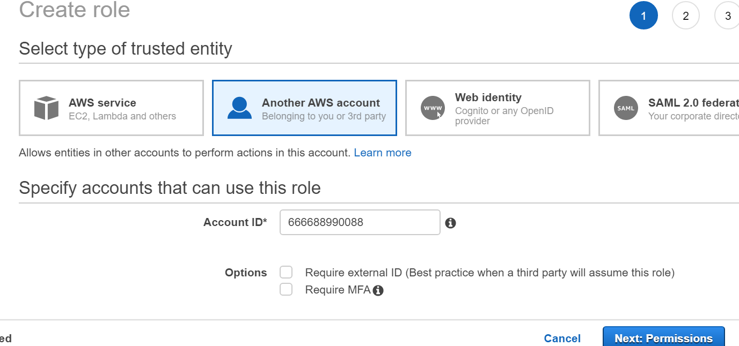This screenshot has width=739, height=346.
Task: Go to step 1 in wizard indicator
Action: pyautogui.click(x=643, y=16)
